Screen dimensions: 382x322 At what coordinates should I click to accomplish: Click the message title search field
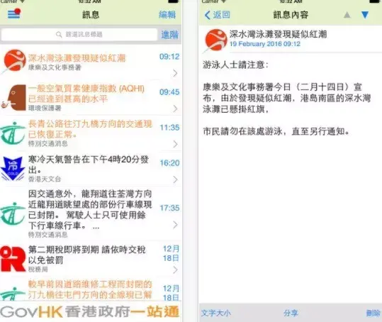[79, 35]
